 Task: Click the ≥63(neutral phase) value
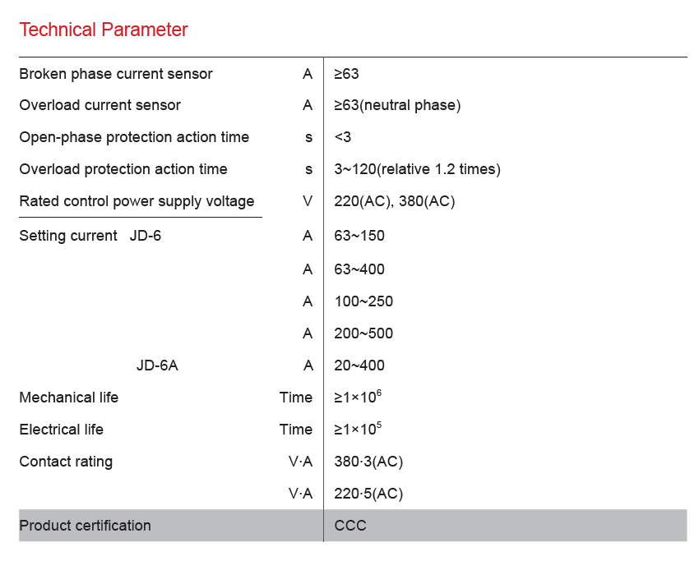coord(397,105)
